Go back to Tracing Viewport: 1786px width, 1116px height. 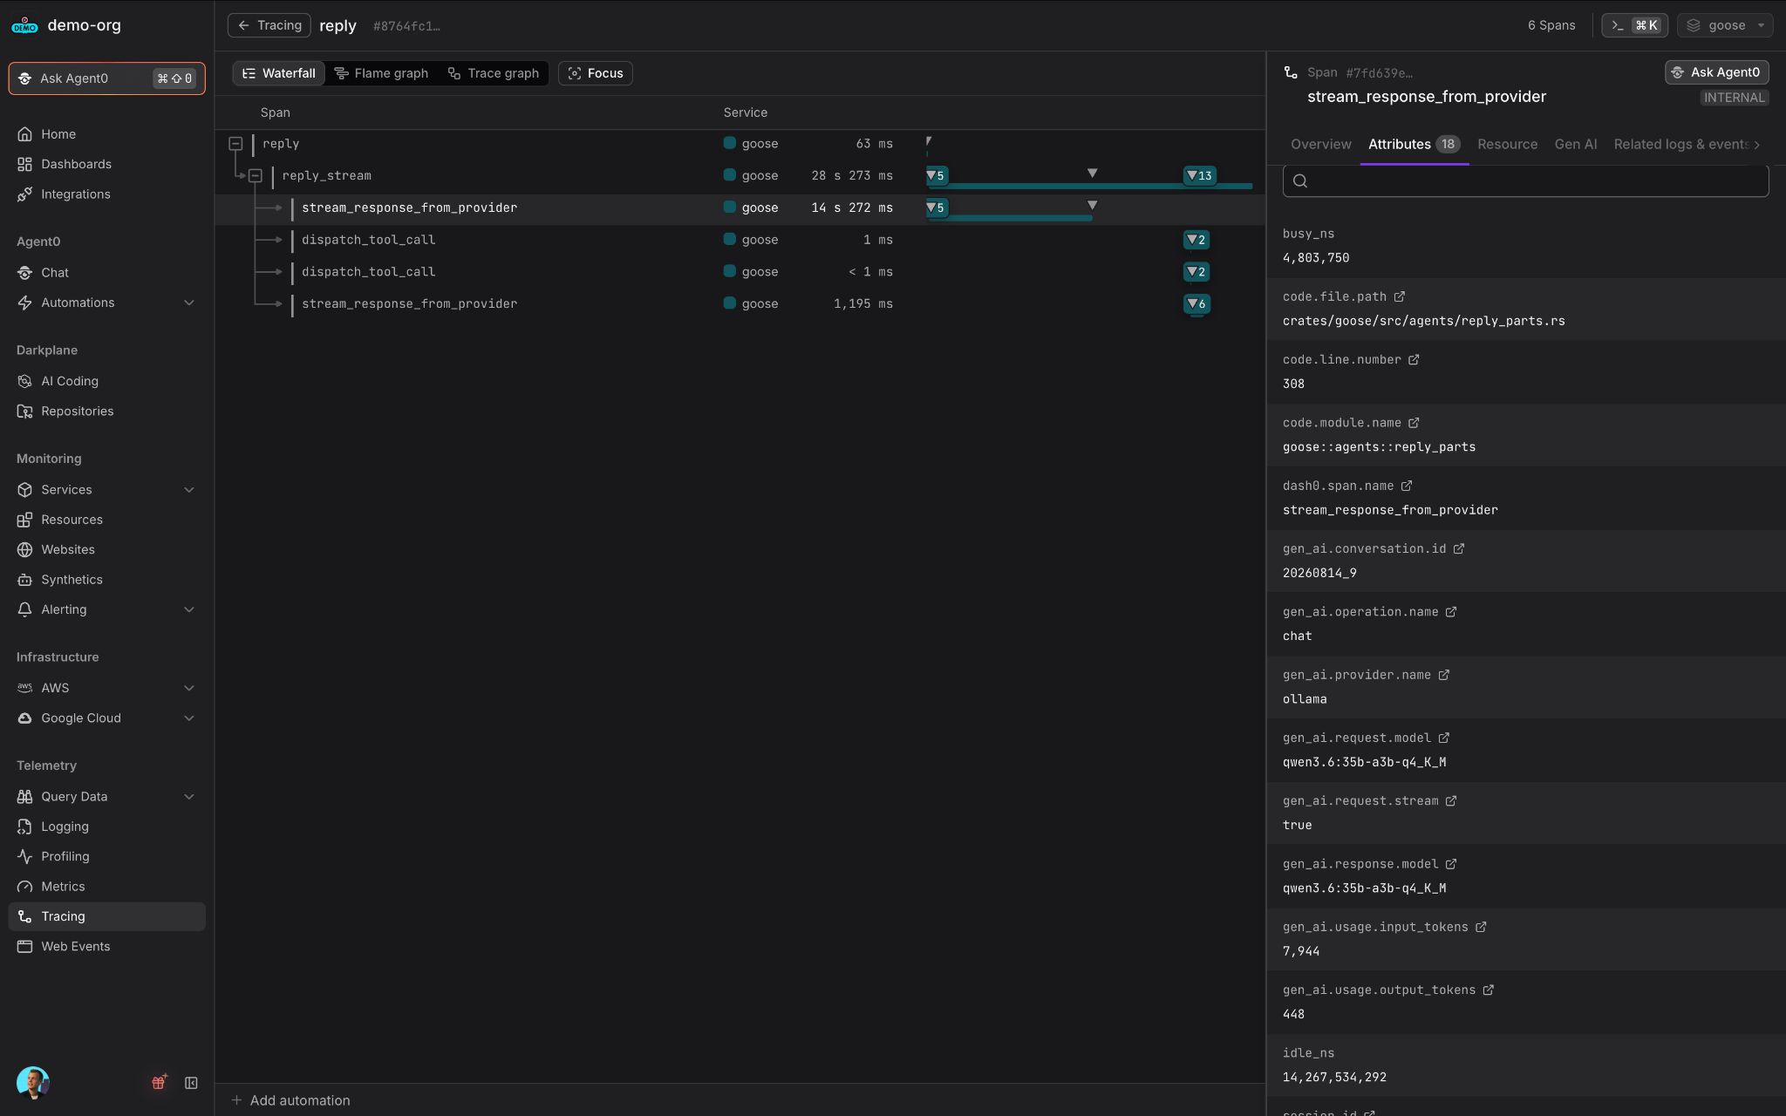coord(269,25)
